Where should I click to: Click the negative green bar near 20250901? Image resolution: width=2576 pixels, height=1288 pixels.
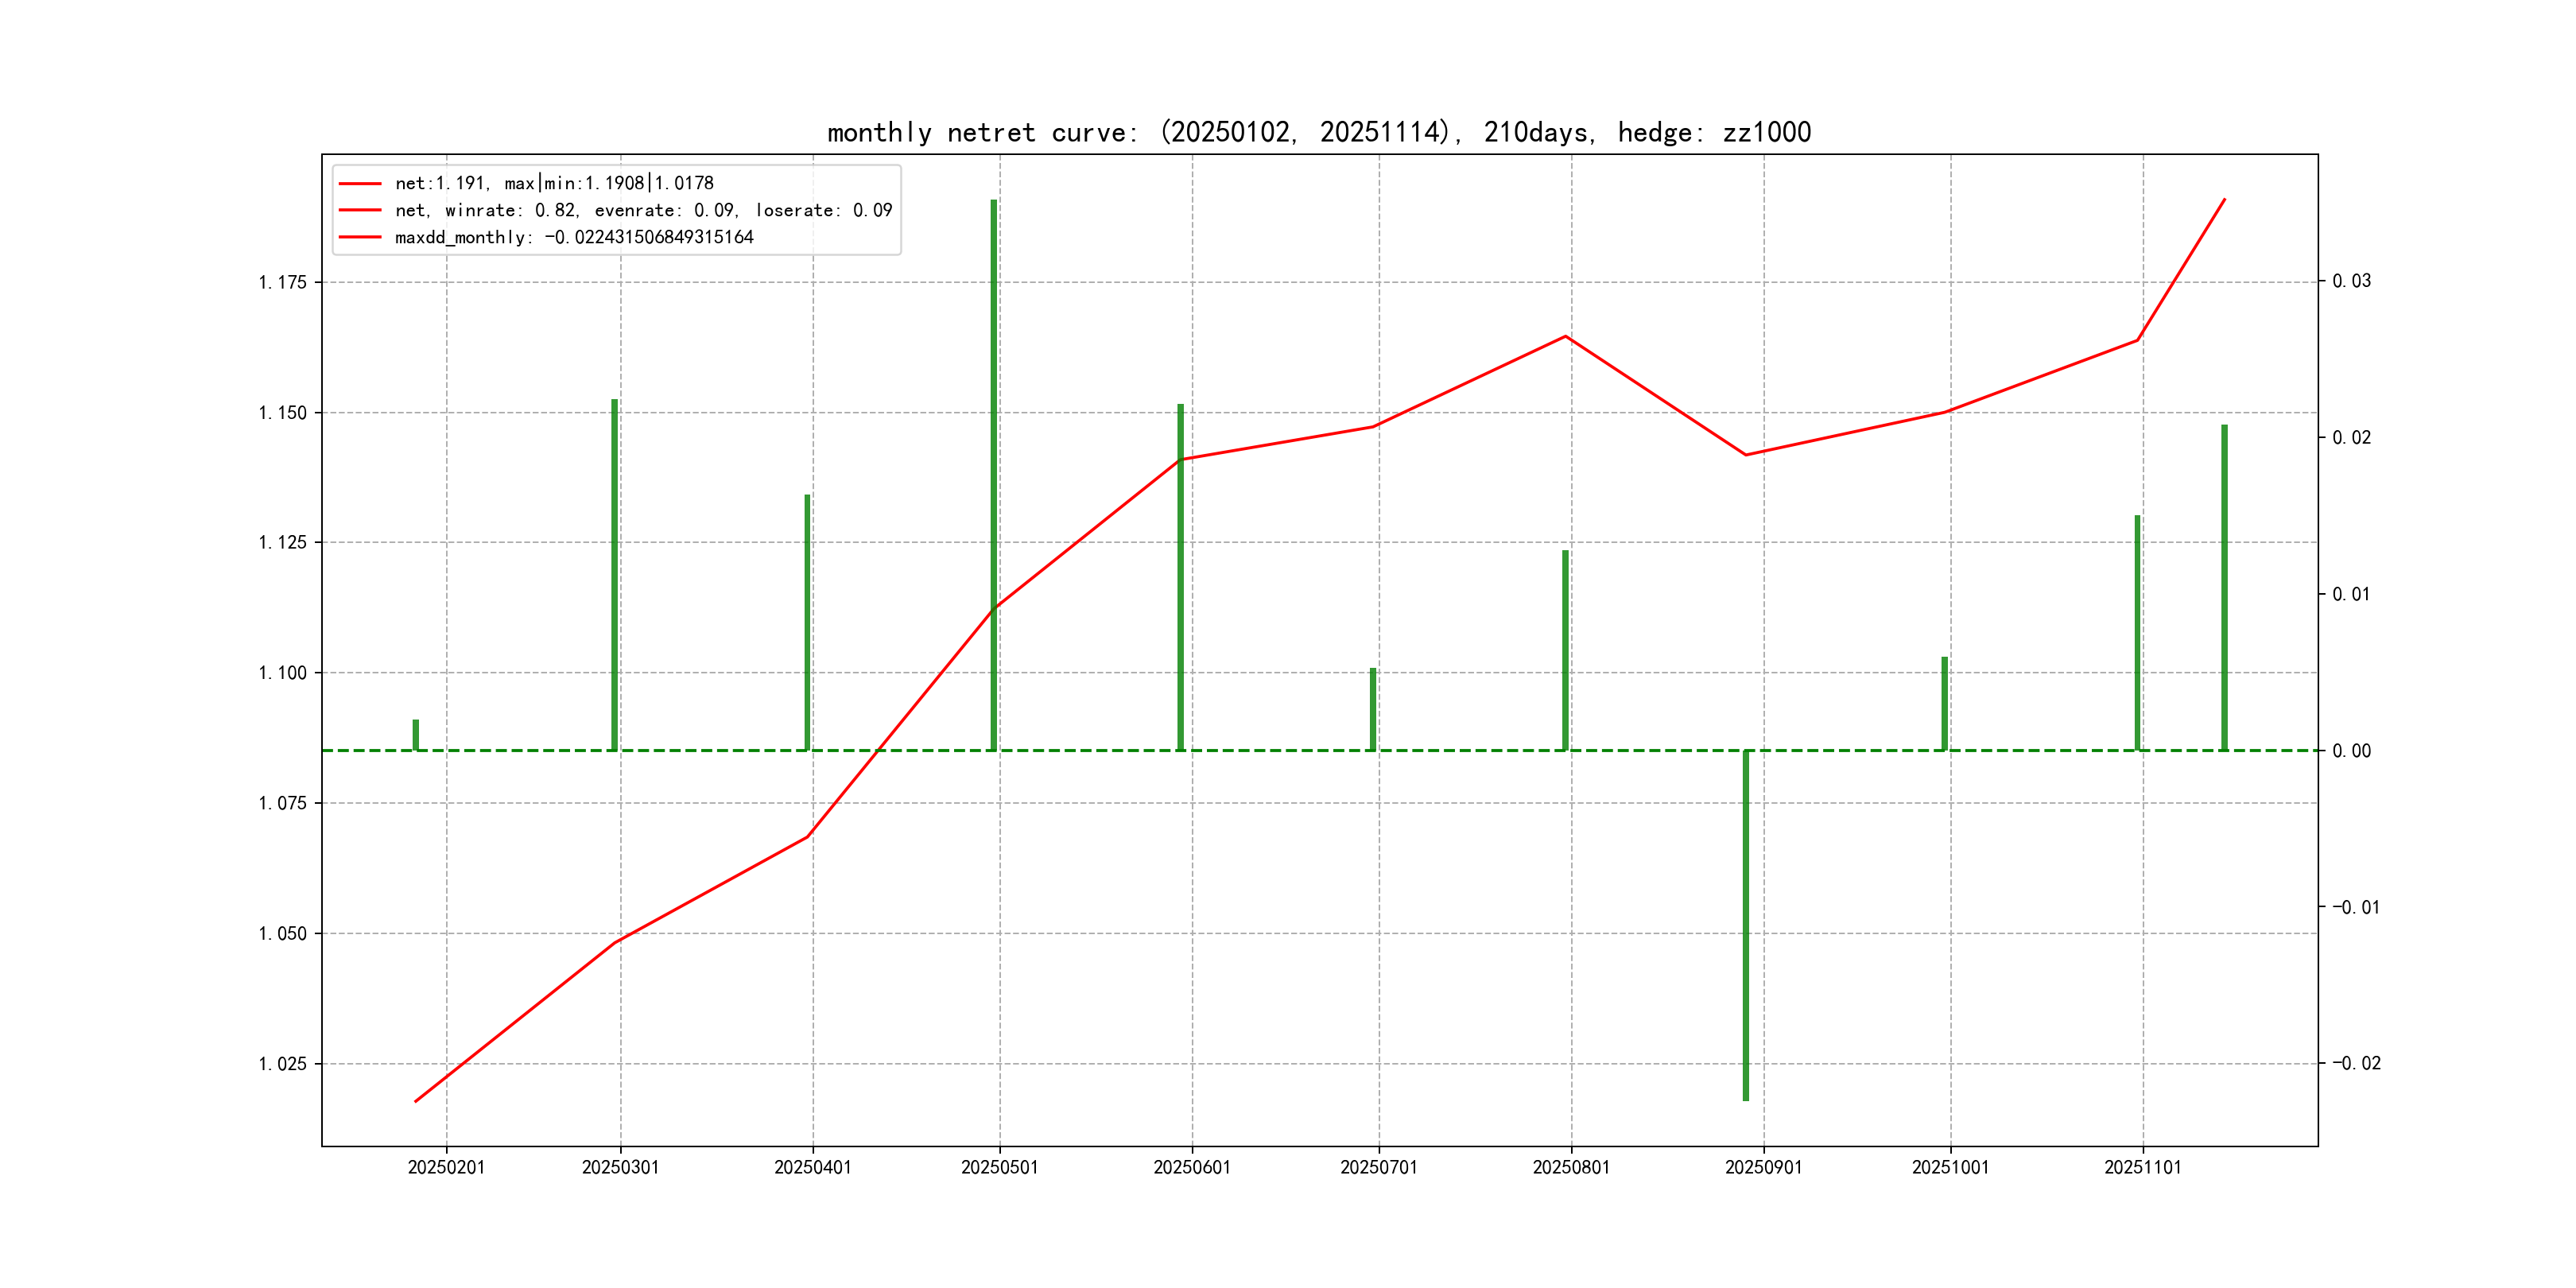[x=1746, y=925]
